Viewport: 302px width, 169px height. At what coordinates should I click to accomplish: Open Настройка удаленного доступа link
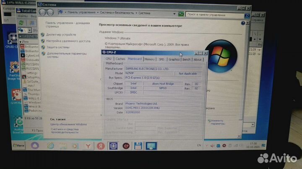68,41
